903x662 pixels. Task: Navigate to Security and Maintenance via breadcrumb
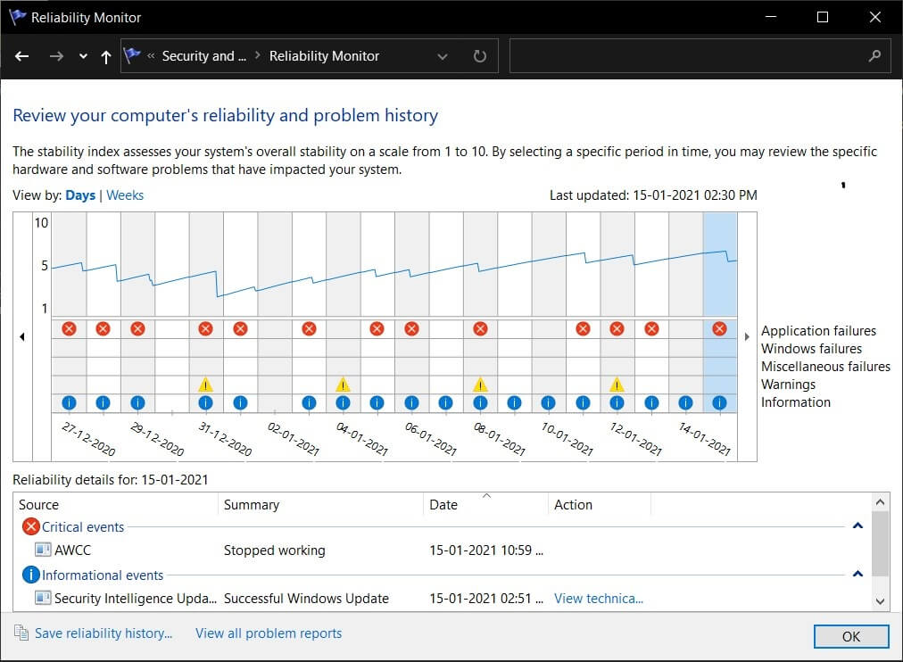pos(203,55)
